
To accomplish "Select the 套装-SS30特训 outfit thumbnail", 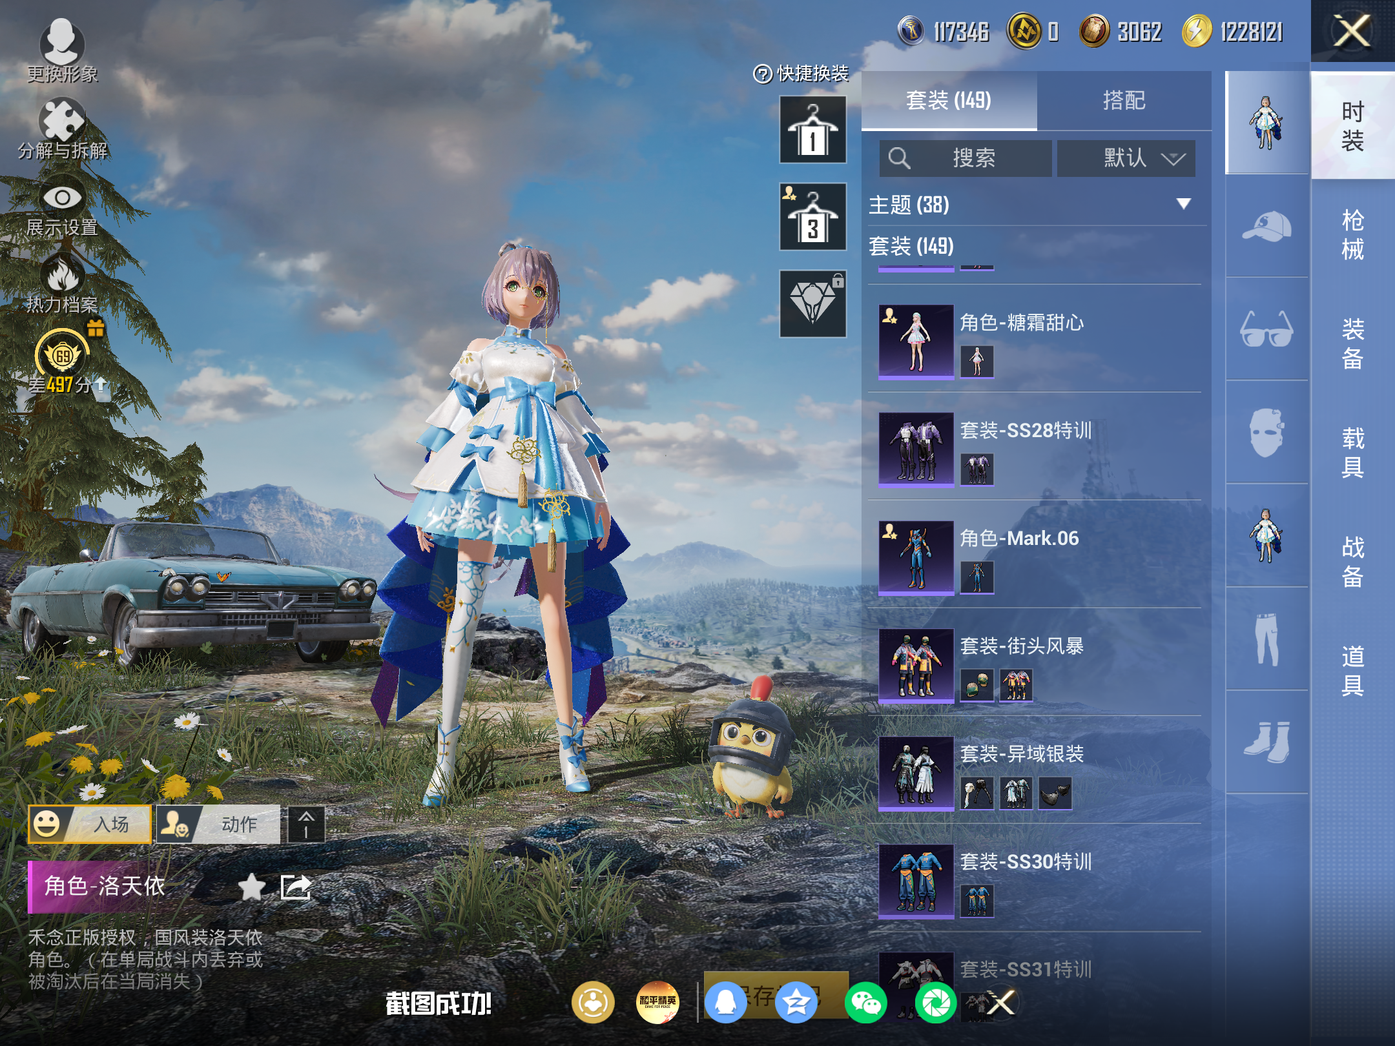I will tap(916, 881).
